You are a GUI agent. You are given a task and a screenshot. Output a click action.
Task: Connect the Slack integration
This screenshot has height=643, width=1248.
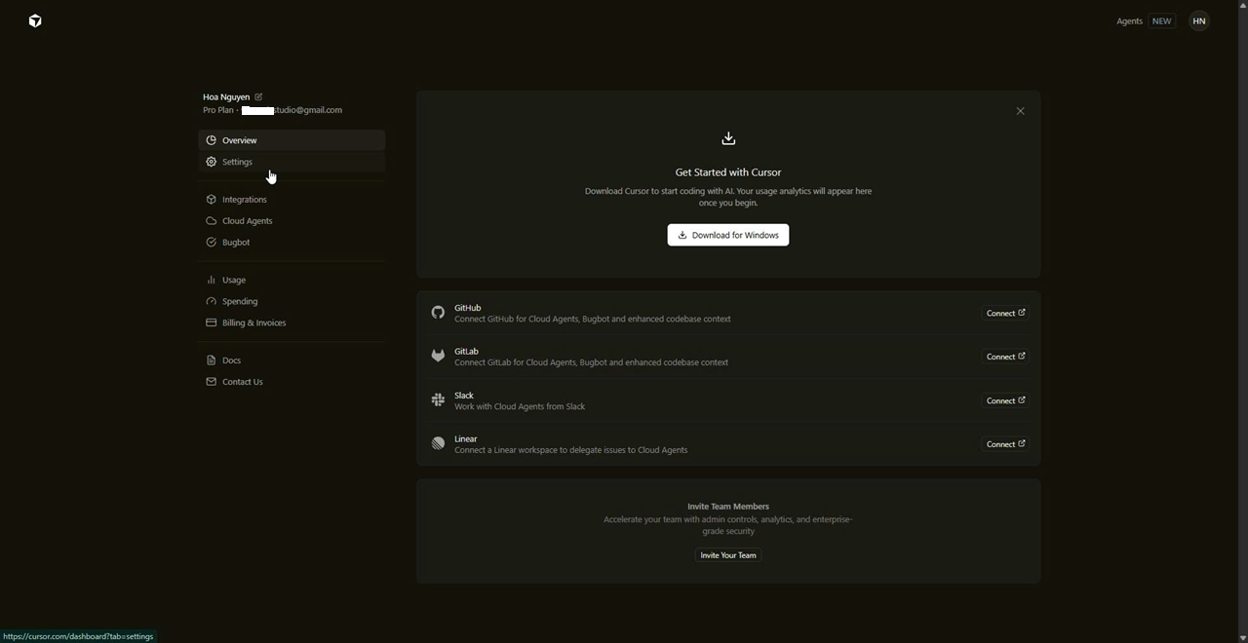[1005, 400]
